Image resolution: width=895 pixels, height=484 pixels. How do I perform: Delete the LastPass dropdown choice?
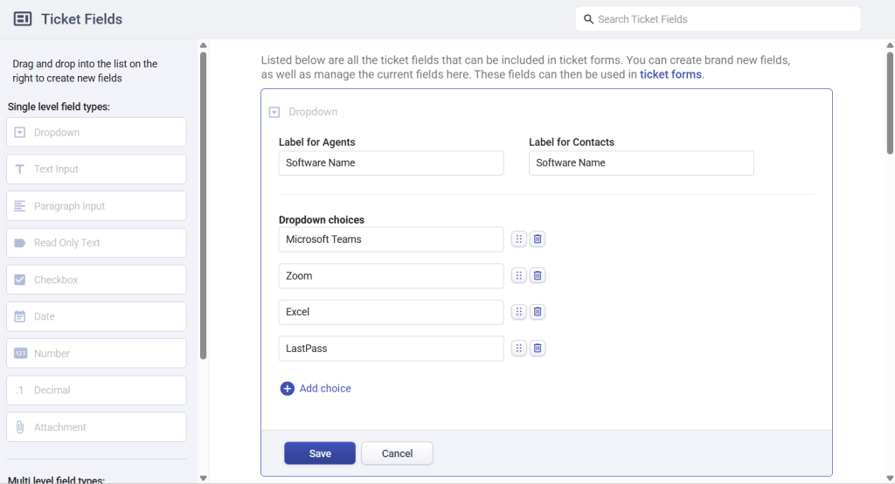tap(538, 349)
